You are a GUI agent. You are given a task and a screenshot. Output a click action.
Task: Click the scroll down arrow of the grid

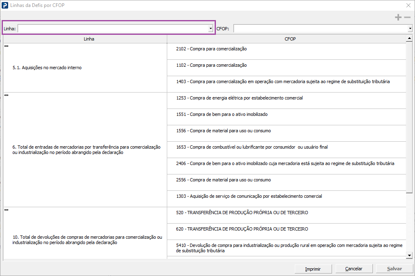[409, 256]
